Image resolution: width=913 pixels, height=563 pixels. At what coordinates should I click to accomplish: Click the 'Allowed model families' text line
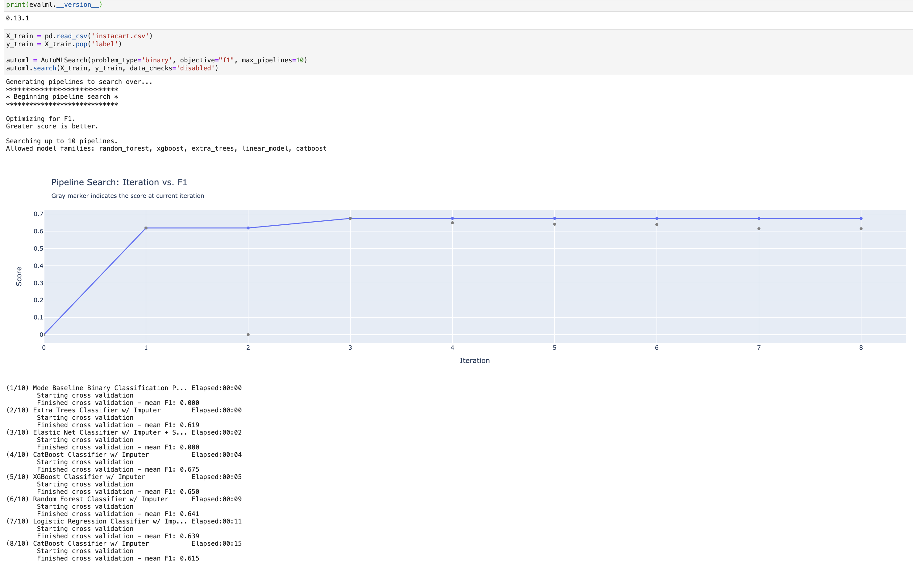[166, 148]
